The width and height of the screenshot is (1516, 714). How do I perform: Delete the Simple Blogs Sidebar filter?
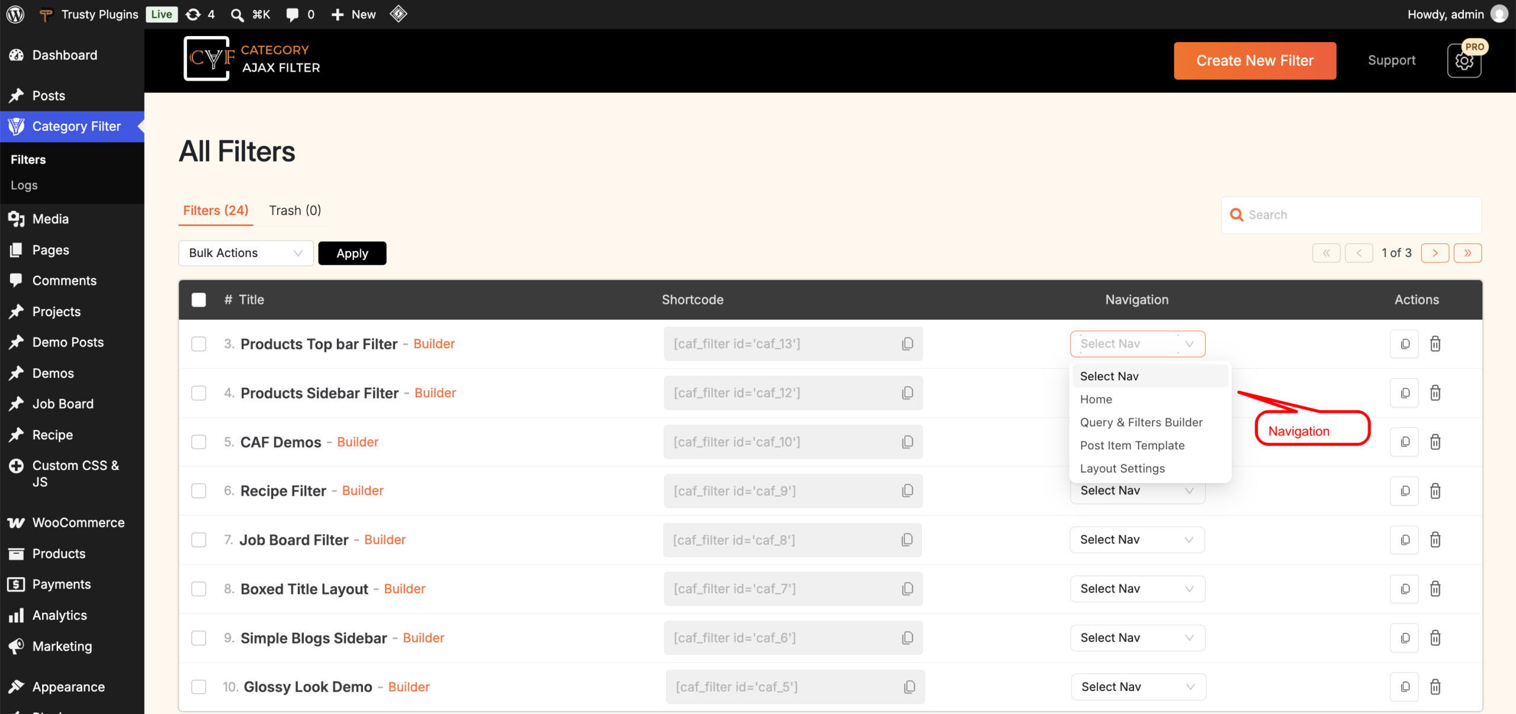1435,638
